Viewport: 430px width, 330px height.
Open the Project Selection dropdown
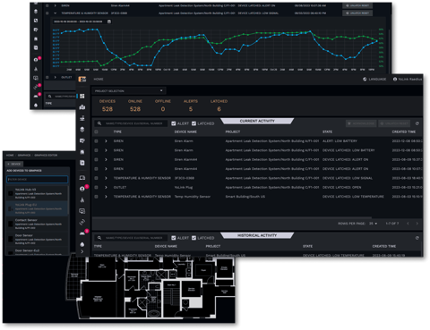[x=129, y=90]
